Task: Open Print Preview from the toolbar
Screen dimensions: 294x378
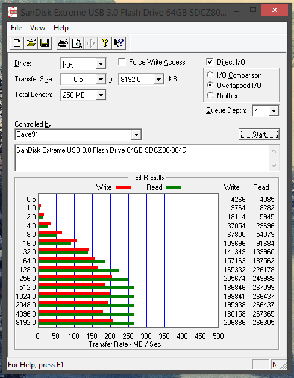Action: click(x=77, y=43)
